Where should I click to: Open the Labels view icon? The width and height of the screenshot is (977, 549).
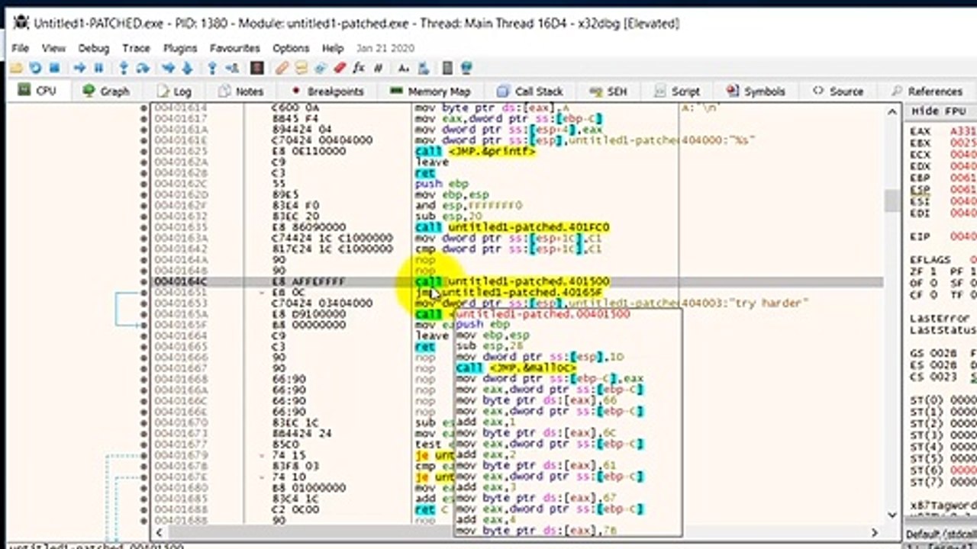320,68
